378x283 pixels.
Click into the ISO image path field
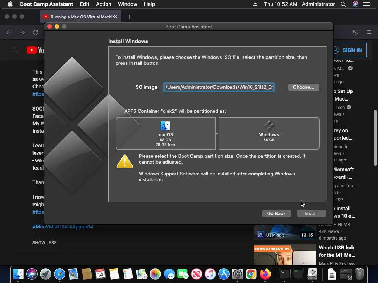(219, 87)
